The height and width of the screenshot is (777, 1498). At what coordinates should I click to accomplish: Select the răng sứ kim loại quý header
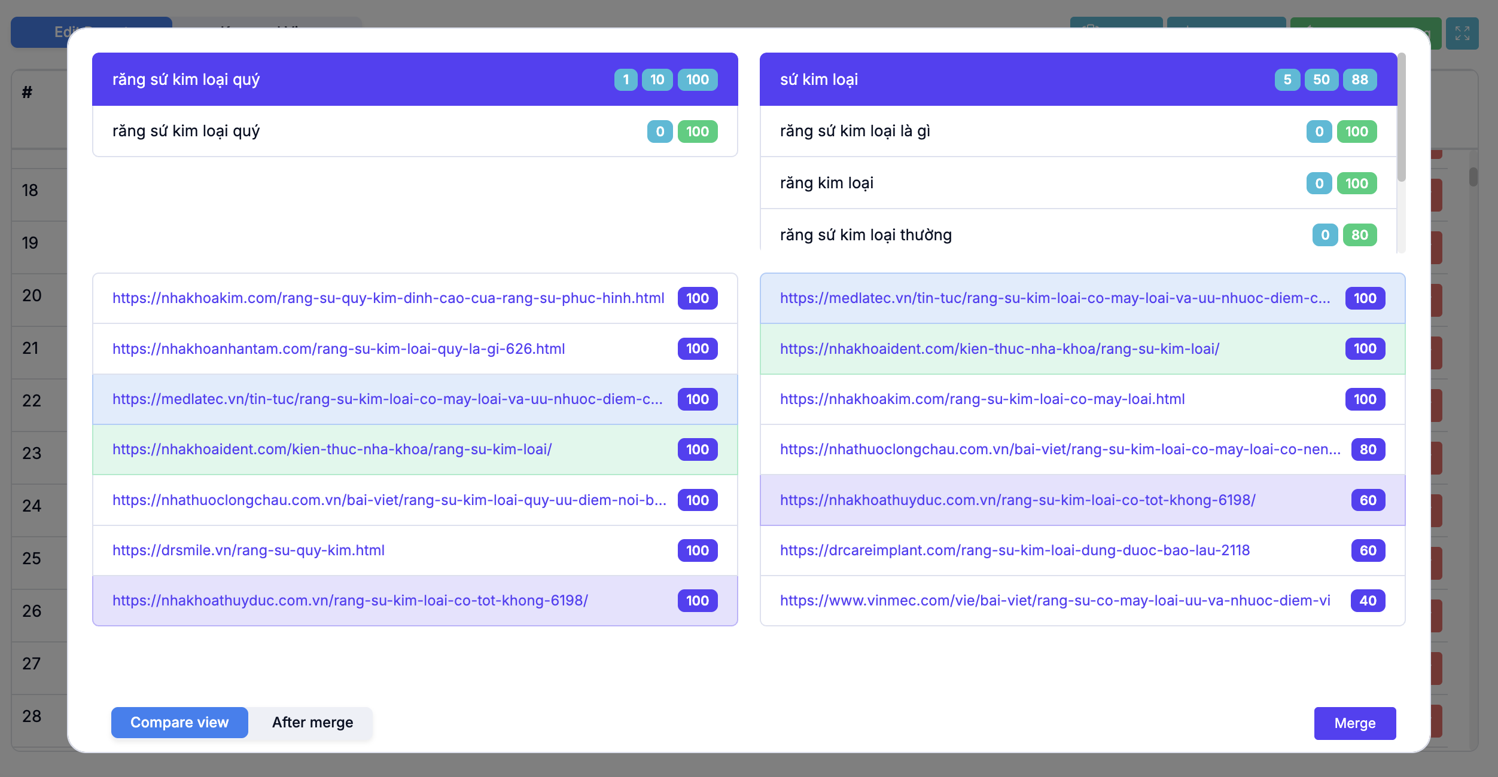point(415,79)
